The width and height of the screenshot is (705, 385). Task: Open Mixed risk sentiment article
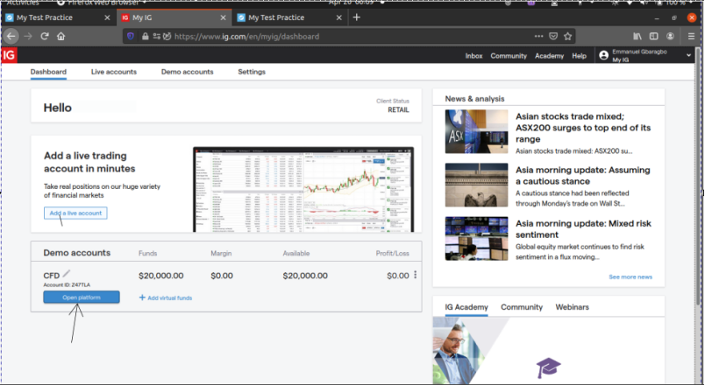click(x=583, y=229)
